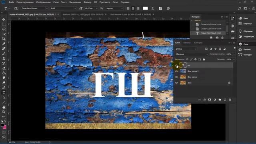
Task: Toggle lock all padlock
Action: click(204, 60)
